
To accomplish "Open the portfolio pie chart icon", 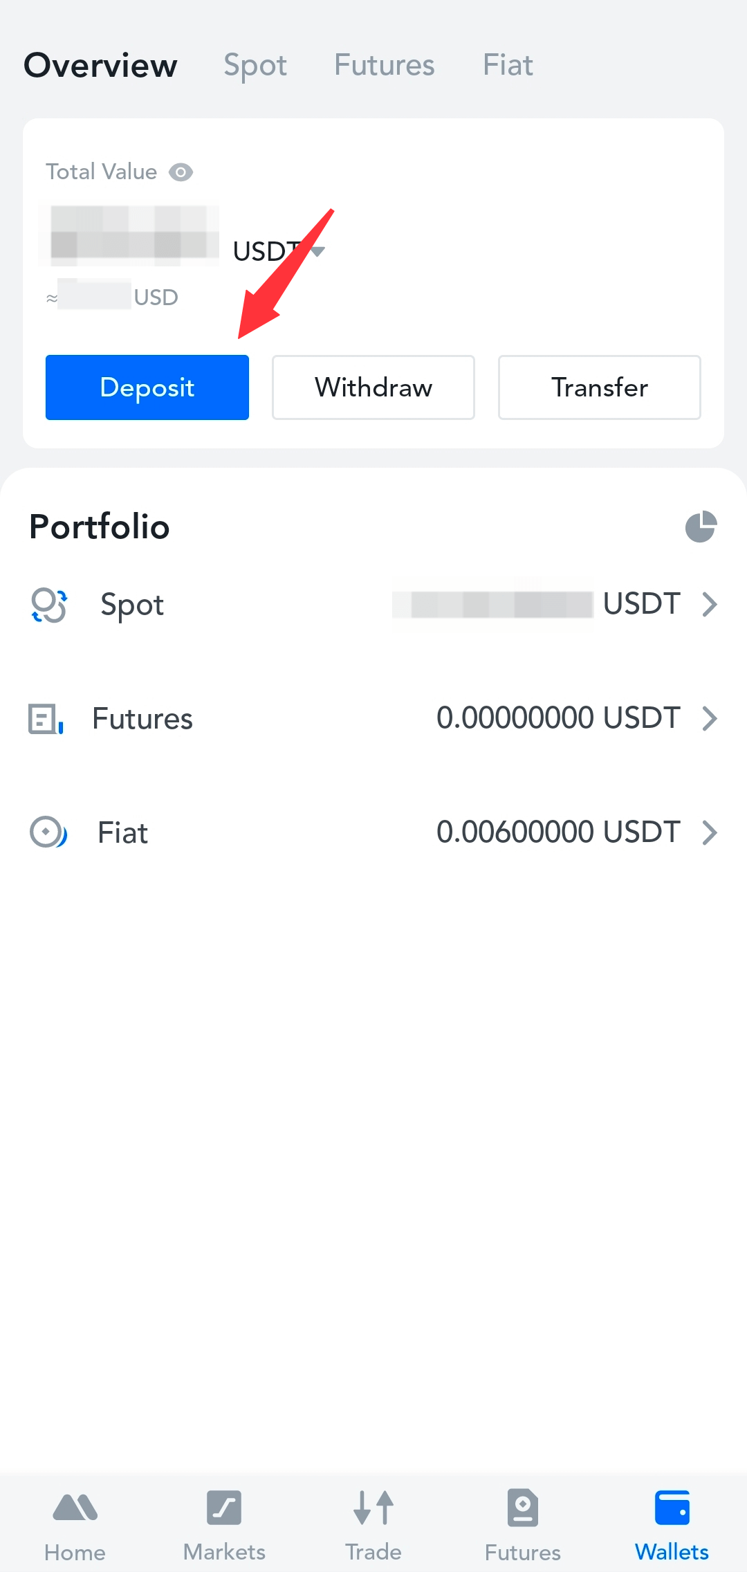I will [701, 527].
